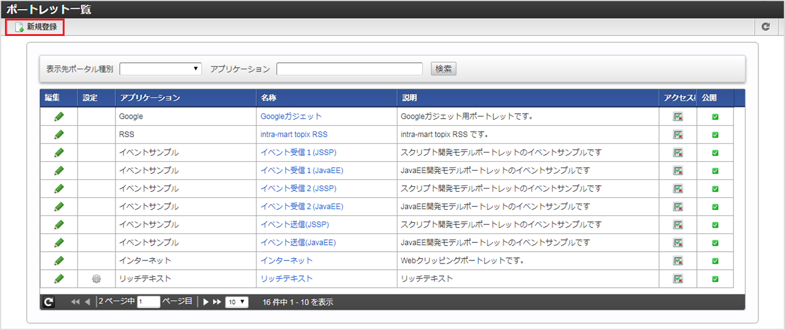Viewport: 785px width, 330px height.
Task: Toggle 公開 checkbox for イベント送信(JavaEE)
Action: pyautogui.click(x=715, y=243)
